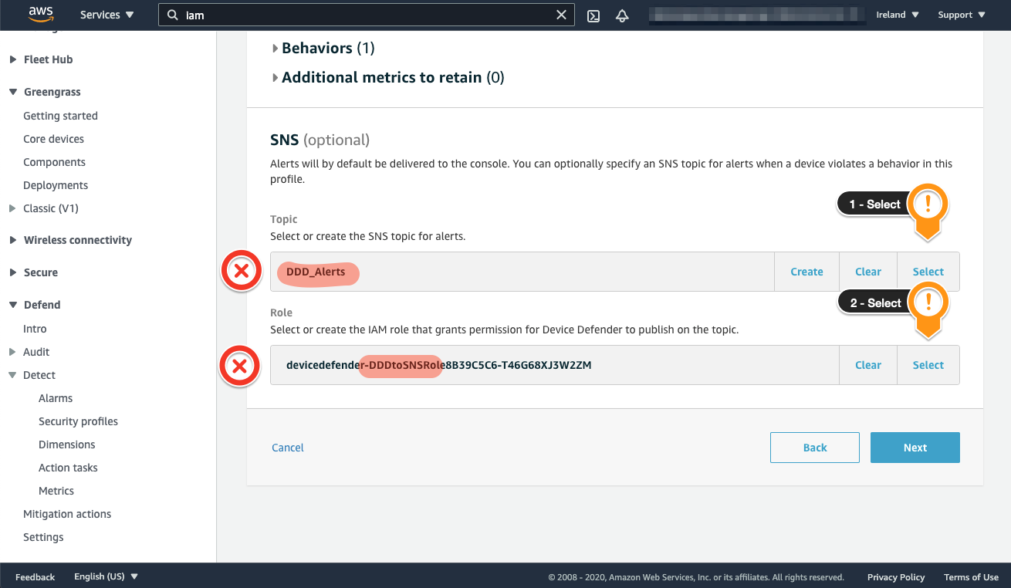The image size is (1011, 588).
Task: Open the Services dropdown menu
Action: click(x=107, y=15)
